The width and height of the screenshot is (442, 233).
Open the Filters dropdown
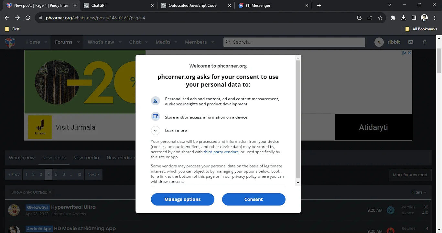pos(419,192)
